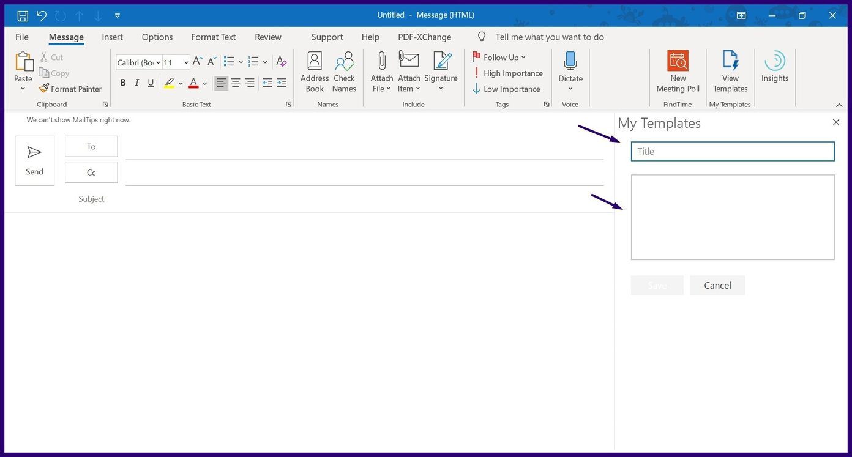
Task: Switch to the Insert tab
Action: pyautogui.click(x=112, y=37)
